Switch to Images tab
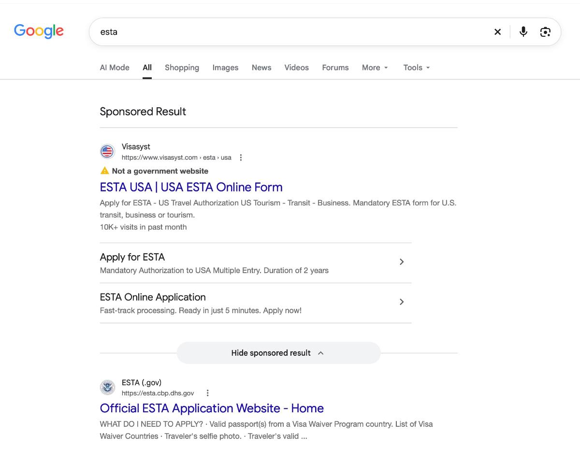The height and width of the screenshot is (450, 580). point(225,68)
